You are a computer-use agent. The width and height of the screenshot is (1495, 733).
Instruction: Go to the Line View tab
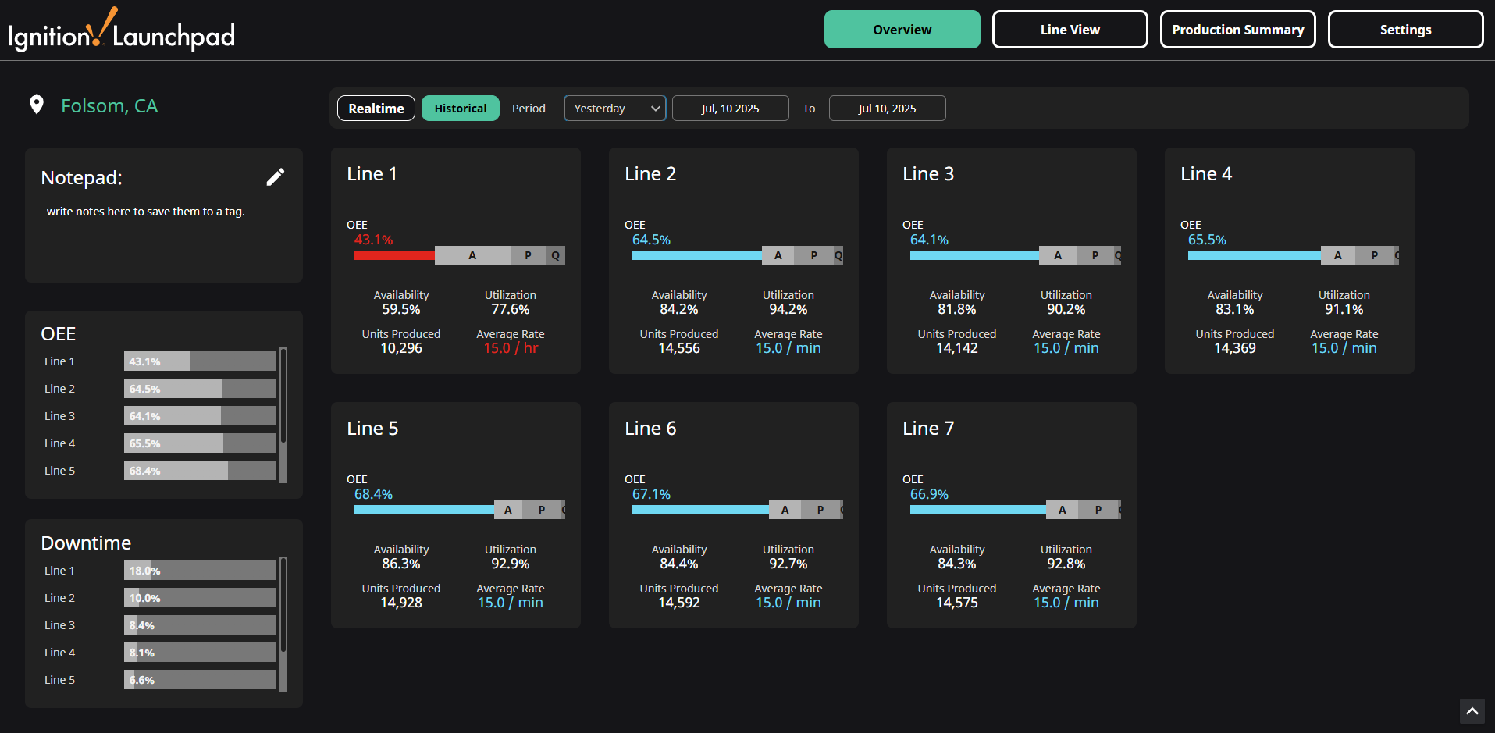(x=1070, y=30)
